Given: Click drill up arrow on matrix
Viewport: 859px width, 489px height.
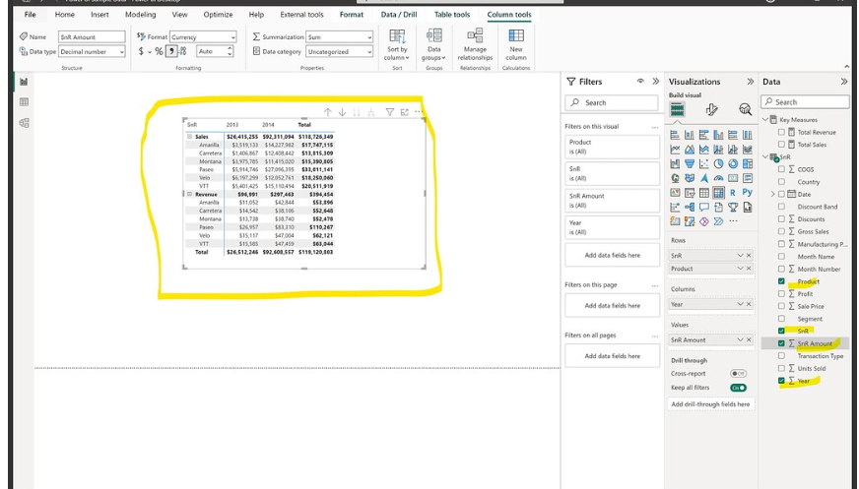Looking at the screenshot, I should (x=328, y=112).
